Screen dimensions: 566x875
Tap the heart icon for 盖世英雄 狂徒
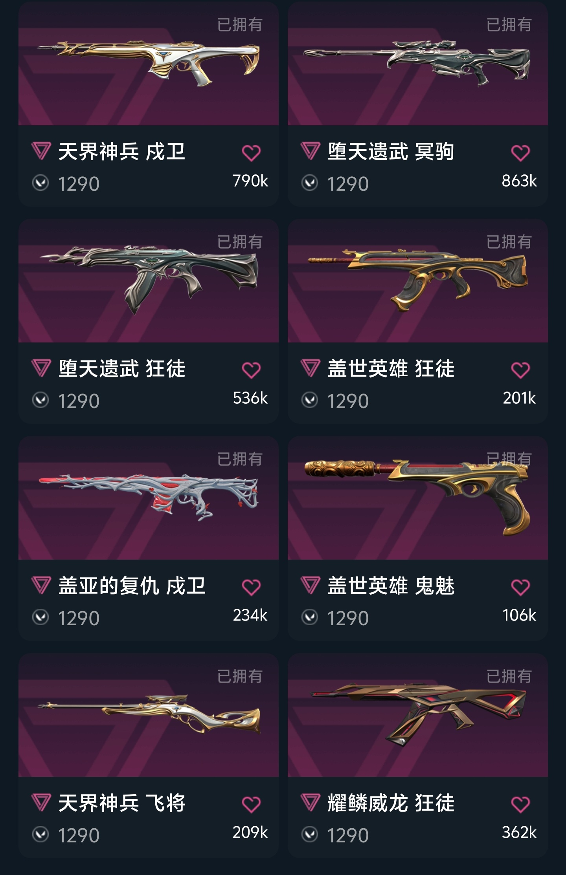point(520,370)
